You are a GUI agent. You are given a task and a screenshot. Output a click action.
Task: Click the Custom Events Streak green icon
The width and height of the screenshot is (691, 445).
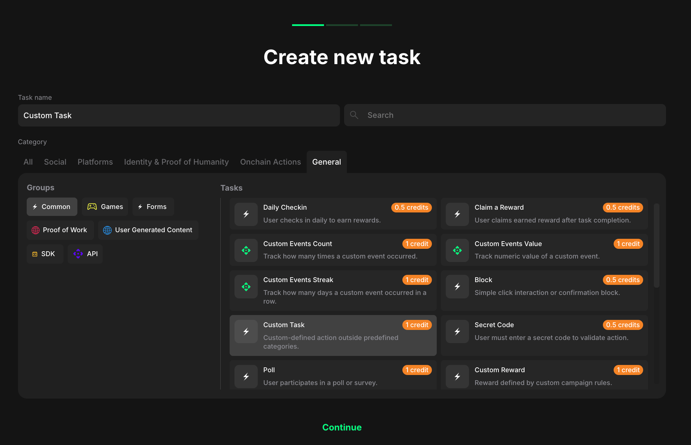click(246, 287)
